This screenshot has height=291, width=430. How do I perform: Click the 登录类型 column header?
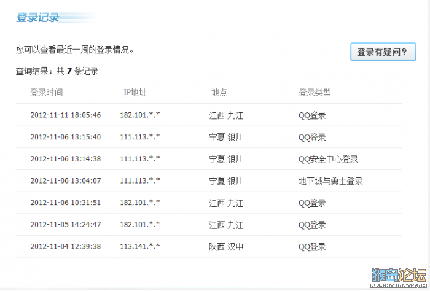[x=315, y=92]
